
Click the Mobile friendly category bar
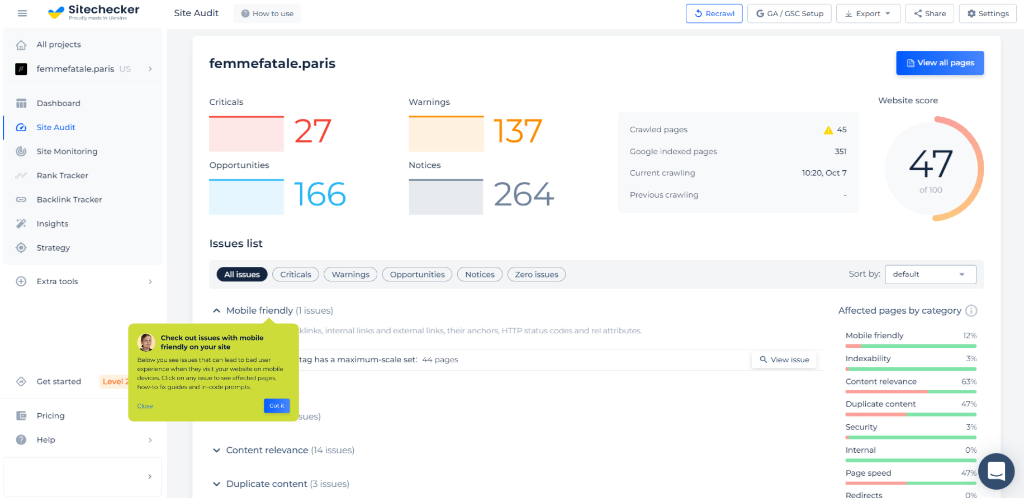click(x=911, y=346)
